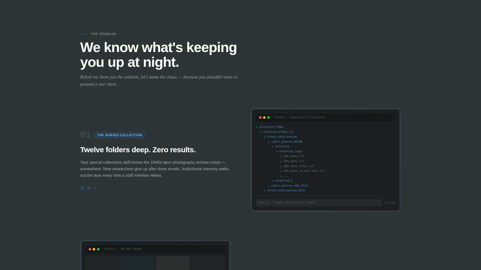481x270 pixels.
Task: Expand the Archives_FINAL folder
Action: [270, 127]
